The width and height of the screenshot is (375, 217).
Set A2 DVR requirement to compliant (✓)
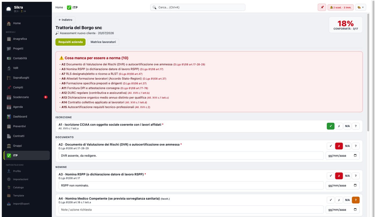click(x=331, y=146)
